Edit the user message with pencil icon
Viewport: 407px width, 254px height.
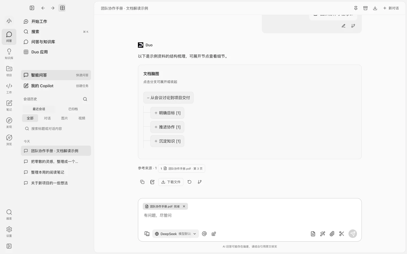coord(343,26)
